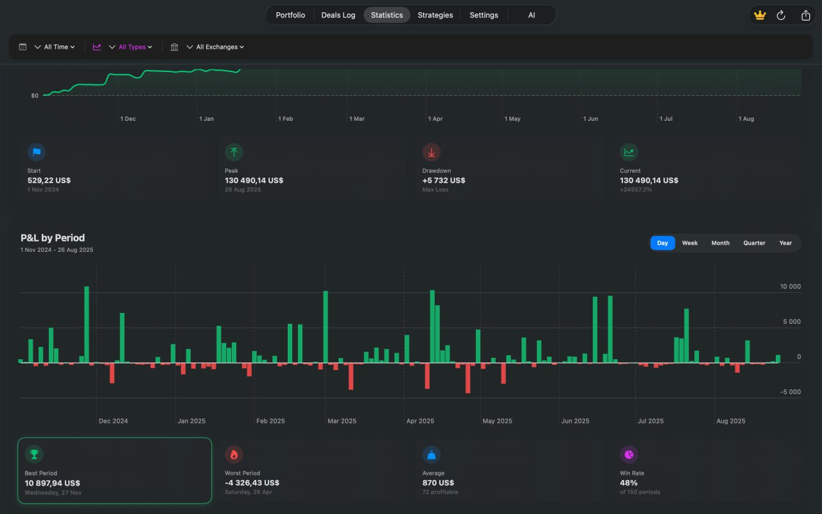This screenshot has height=514, width=822.
Task: Click the tallest green bar in late November
Action: tap(87, 324)
